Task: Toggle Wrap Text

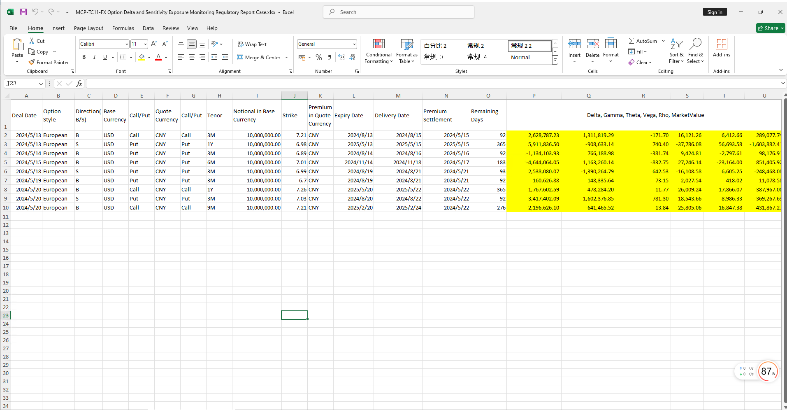Action: (x=252, y=44)
